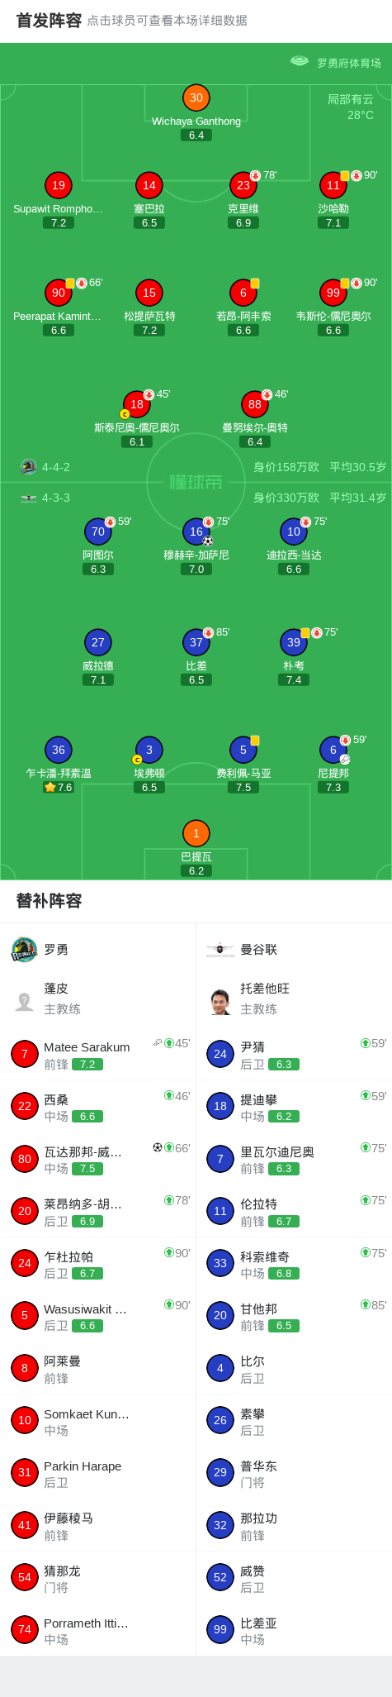The image size is (392, 1697).
Task: Open goalkeeper Wichaya Ganthong number 30
Action: coord(196,98)
